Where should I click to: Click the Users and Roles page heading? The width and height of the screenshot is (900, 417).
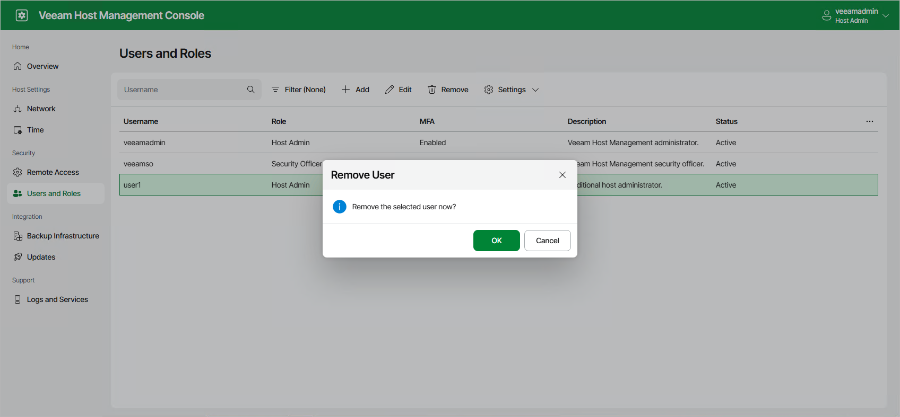coord(165,54)
